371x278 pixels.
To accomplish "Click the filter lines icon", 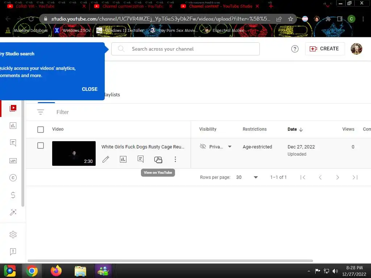I will 41,112.
